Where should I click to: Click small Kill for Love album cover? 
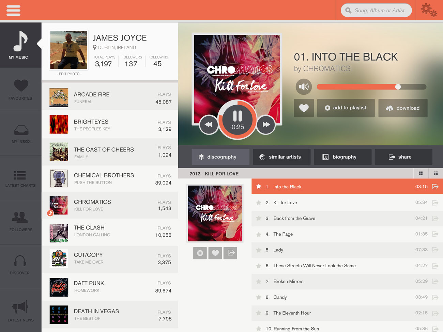pyautogui.click(x=215, y=214)
